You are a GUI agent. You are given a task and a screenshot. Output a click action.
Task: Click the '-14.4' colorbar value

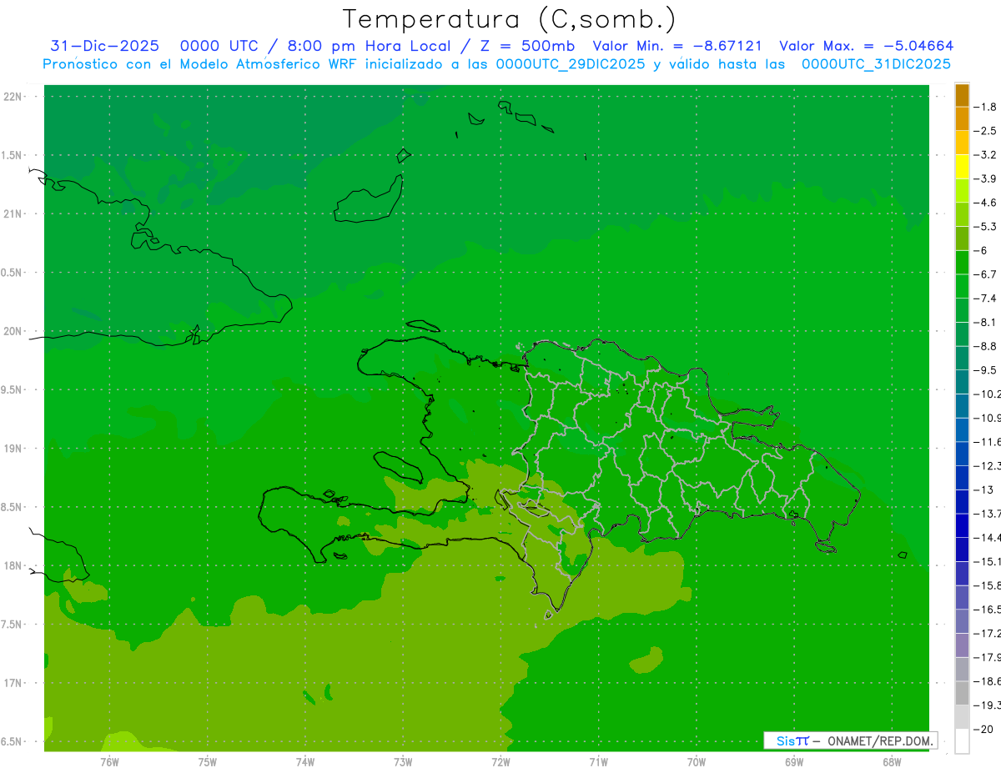(987, 538)
